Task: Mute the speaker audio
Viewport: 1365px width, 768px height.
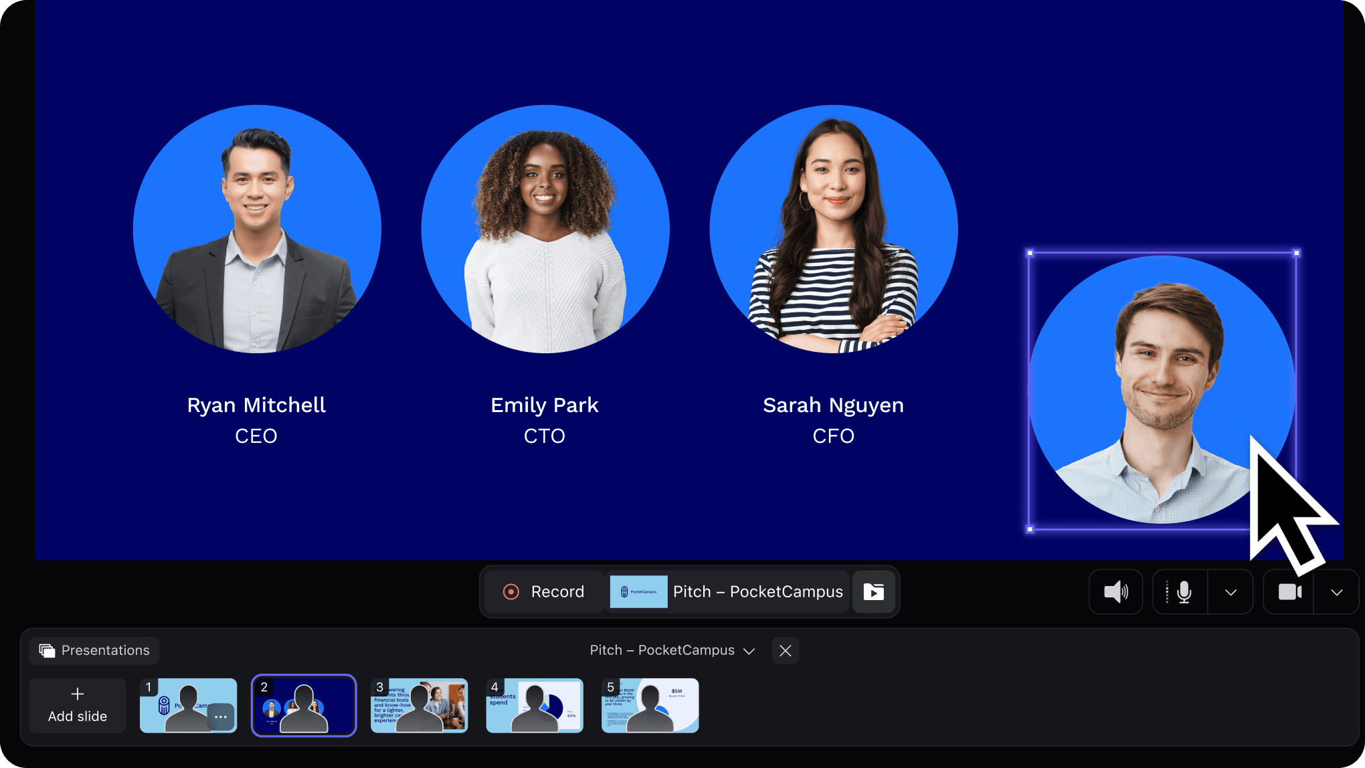Action: 1115,592
